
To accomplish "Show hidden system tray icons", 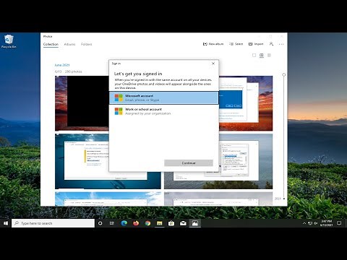I will (x=304, y=223).
